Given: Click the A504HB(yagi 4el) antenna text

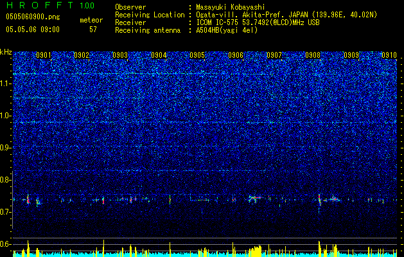Looking at the screenshot, I should [227, 30].
